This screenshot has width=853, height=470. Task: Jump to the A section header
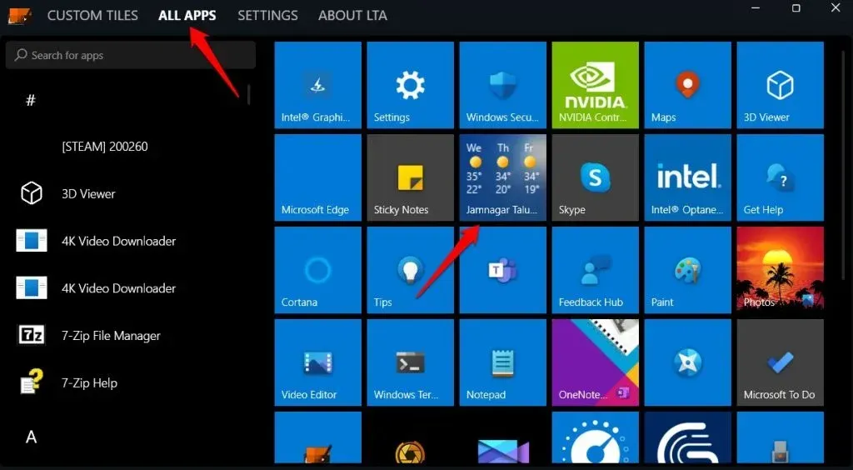(31, 437)
